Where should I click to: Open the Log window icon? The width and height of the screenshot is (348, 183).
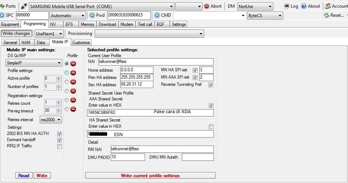click(287, 6)
